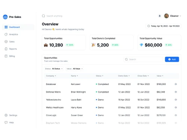Click the Analytics pie chart icon
The height and width of the screenshot is (140, 187).
[x=6, y=34]
